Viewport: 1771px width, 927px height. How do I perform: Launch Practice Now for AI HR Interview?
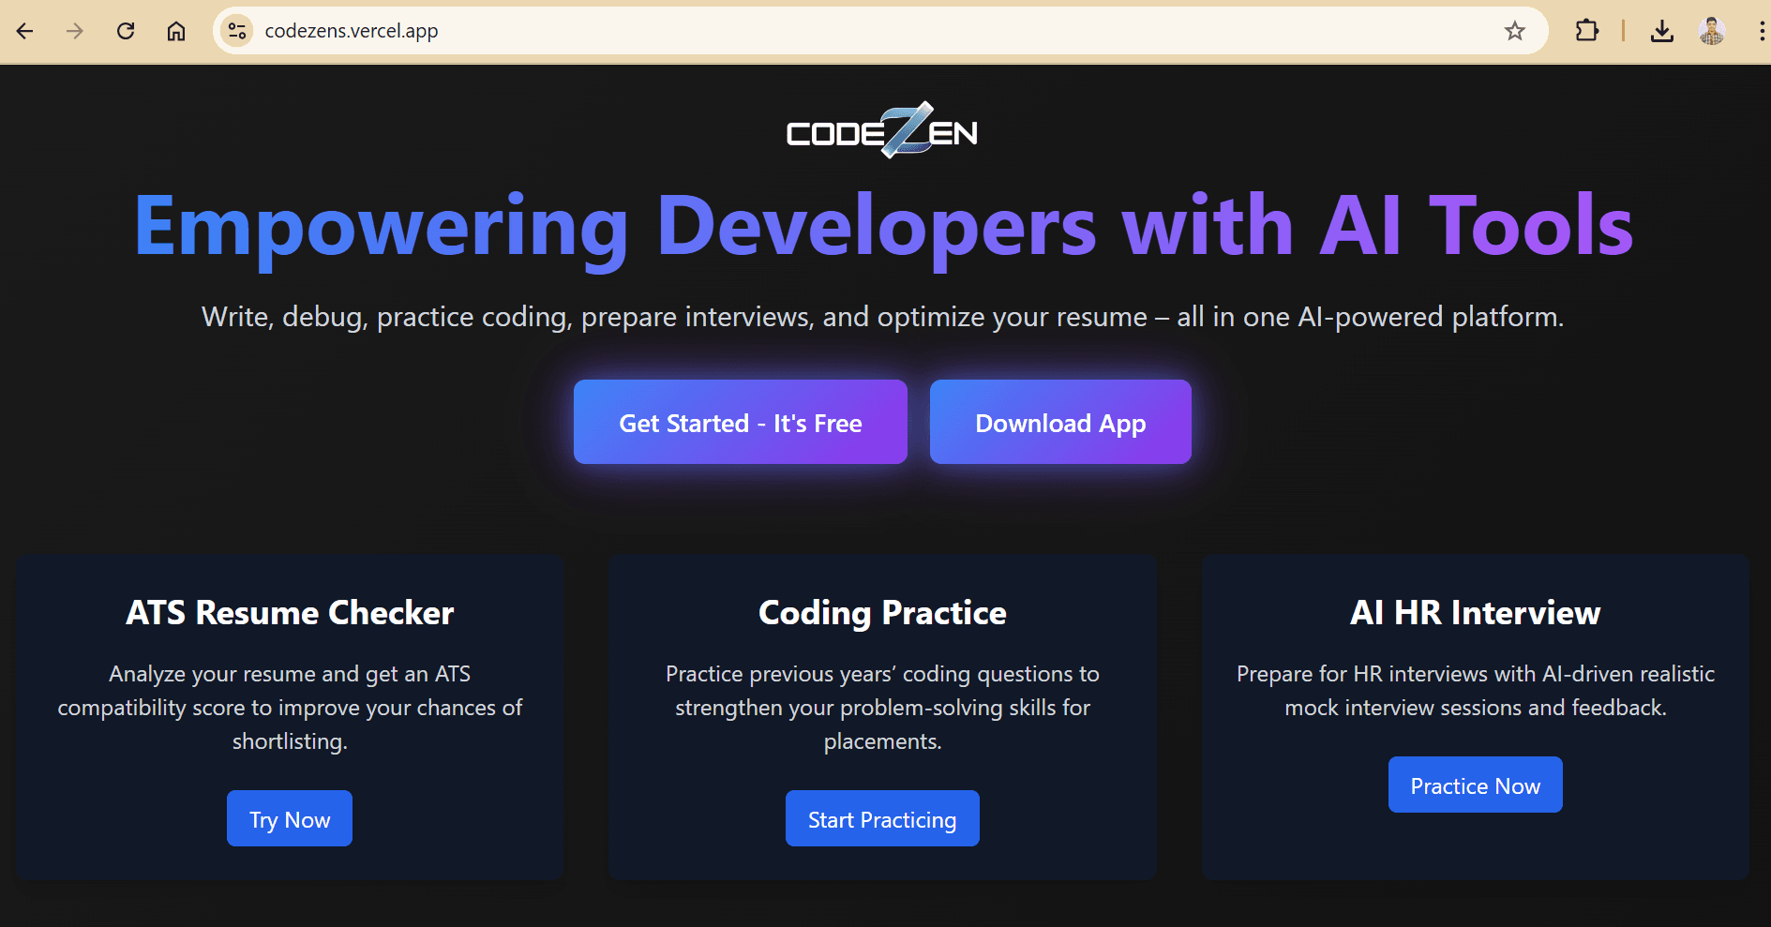click(1475, 785)
